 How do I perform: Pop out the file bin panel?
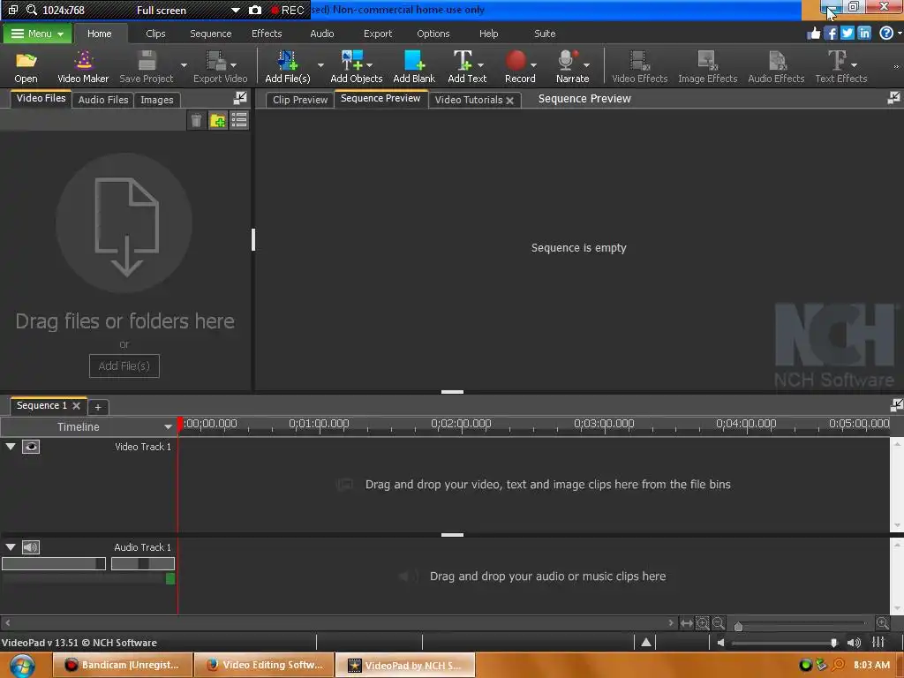click(240, 98)
